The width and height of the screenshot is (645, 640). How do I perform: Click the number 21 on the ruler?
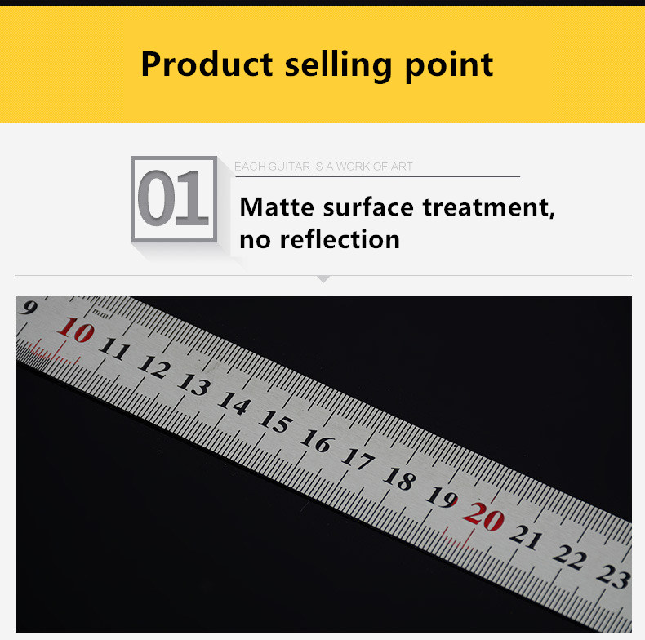coord(527,537)
